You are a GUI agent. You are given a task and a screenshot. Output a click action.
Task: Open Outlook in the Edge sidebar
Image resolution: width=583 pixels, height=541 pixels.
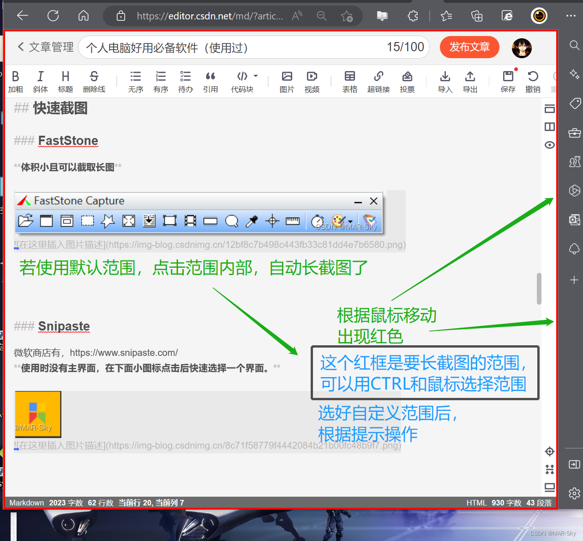point(574,220)
